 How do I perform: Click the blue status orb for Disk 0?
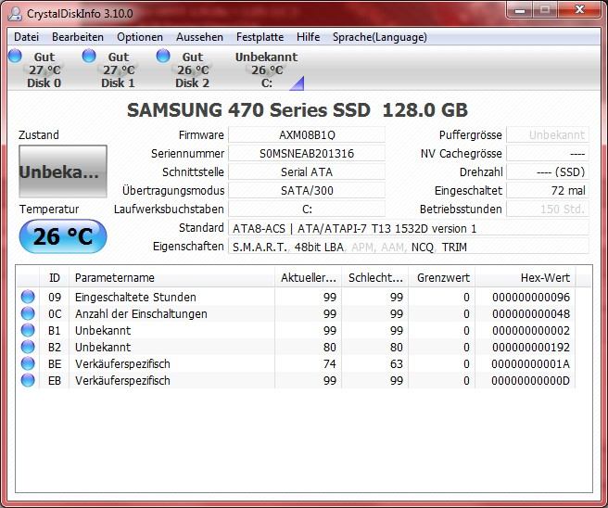click(15, 56)
